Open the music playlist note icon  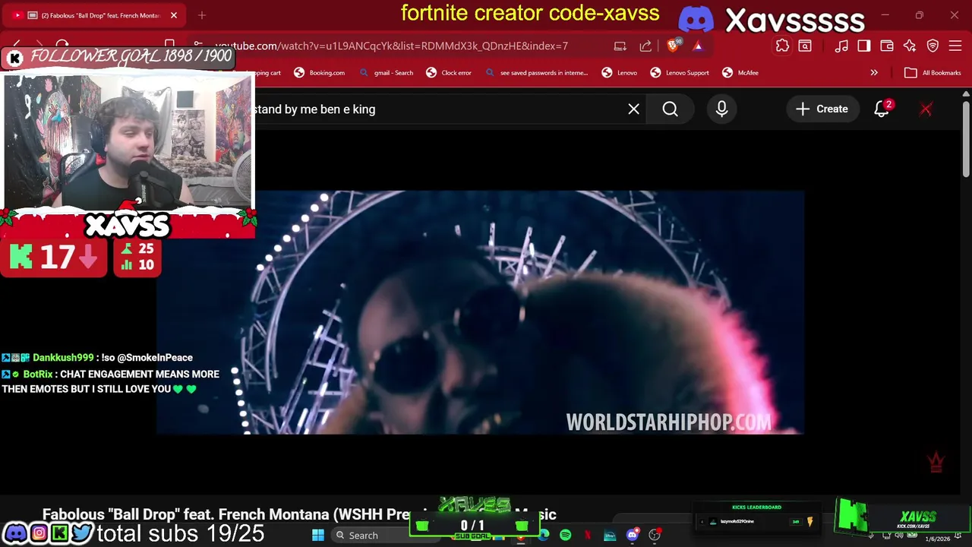(x=841, y=46)
